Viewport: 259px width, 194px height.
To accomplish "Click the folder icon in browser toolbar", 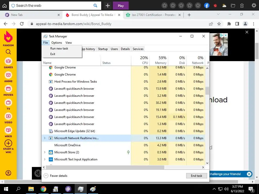I will click(233, 6).
